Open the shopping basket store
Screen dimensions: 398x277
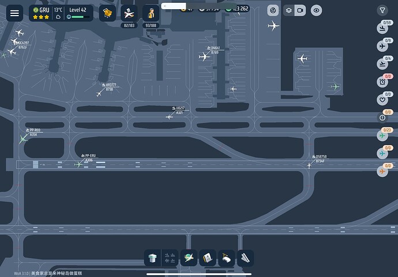pyautogui.click(x=107, y=13)
